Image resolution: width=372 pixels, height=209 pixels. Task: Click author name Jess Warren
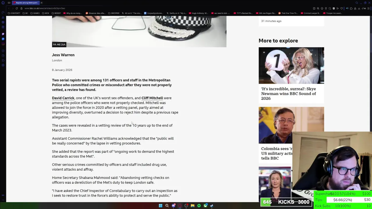63,55
